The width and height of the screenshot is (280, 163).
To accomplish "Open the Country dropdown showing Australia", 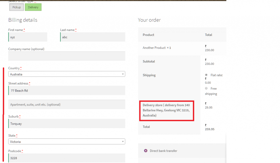I will tap(67, 74).
